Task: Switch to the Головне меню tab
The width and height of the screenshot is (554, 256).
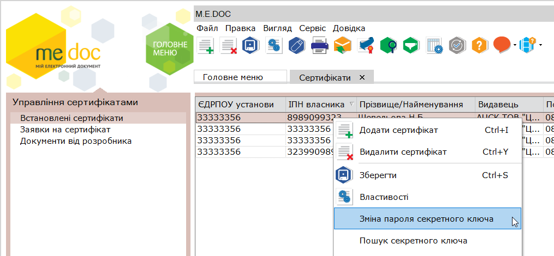Action: tap(241, 77)
